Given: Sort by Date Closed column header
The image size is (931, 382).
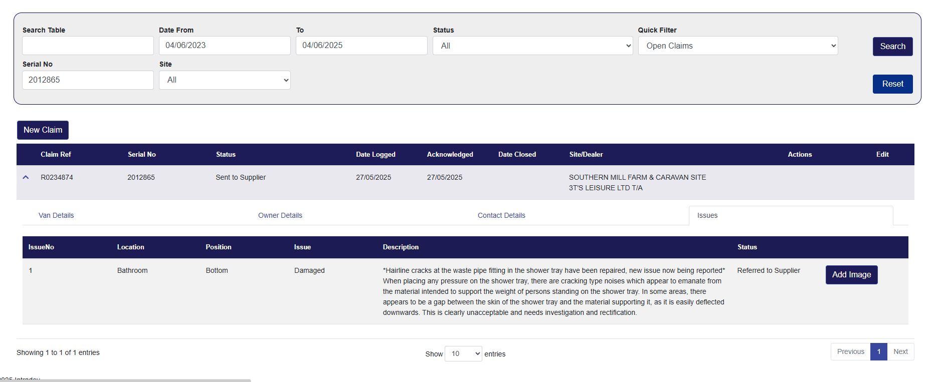Looking at the screenshot, I should click(x=517, y=154).
